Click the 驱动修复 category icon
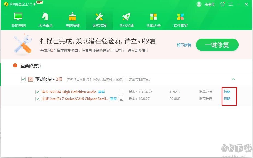 coord(31,79)
